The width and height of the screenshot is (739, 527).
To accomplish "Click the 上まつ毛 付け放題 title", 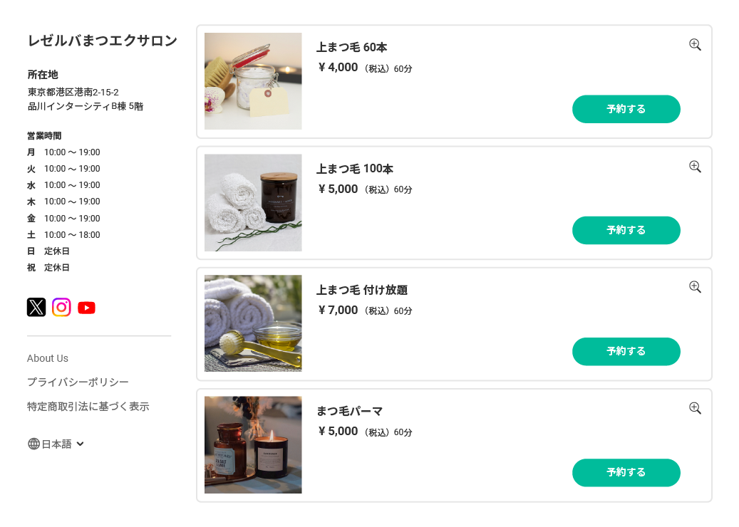I will coord(361,290).
